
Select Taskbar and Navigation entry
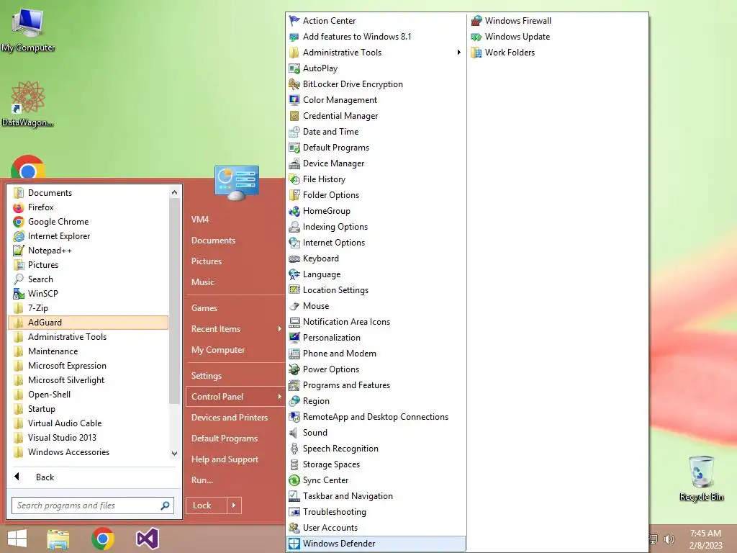coord(376,496)
